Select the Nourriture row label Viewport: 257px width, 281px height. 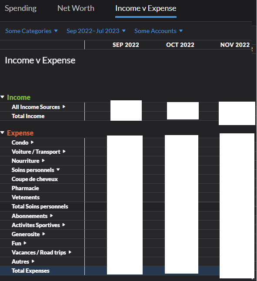[x=26, y=161]
